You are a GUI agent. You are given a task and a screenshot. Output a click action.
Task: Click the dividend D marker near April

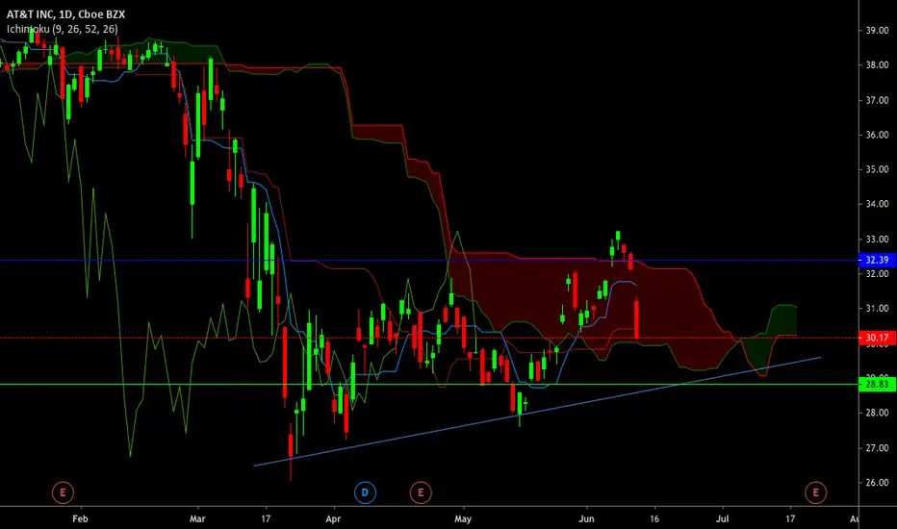point(365,492)
